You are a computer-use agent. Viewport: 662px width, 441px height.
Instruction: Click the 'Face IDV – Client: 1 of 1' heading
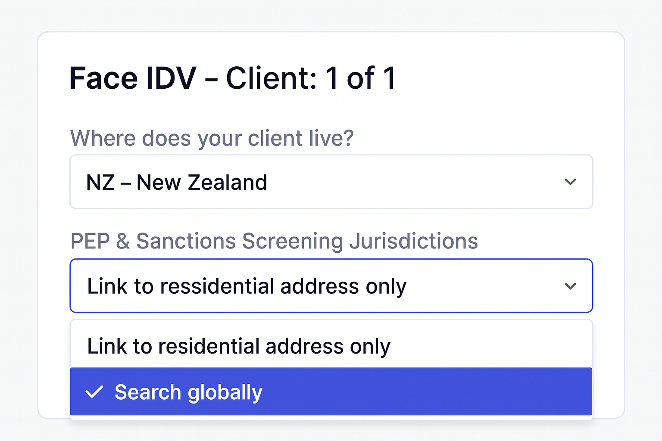(232, 78)
